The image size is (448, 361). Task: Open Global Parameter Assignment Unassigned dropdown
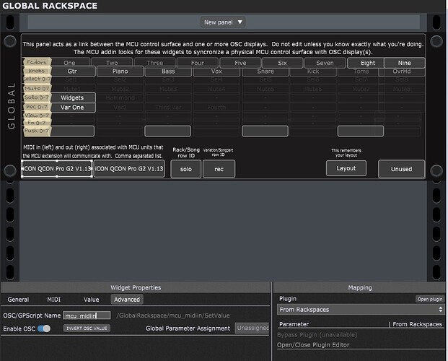[x=252, y=328]
